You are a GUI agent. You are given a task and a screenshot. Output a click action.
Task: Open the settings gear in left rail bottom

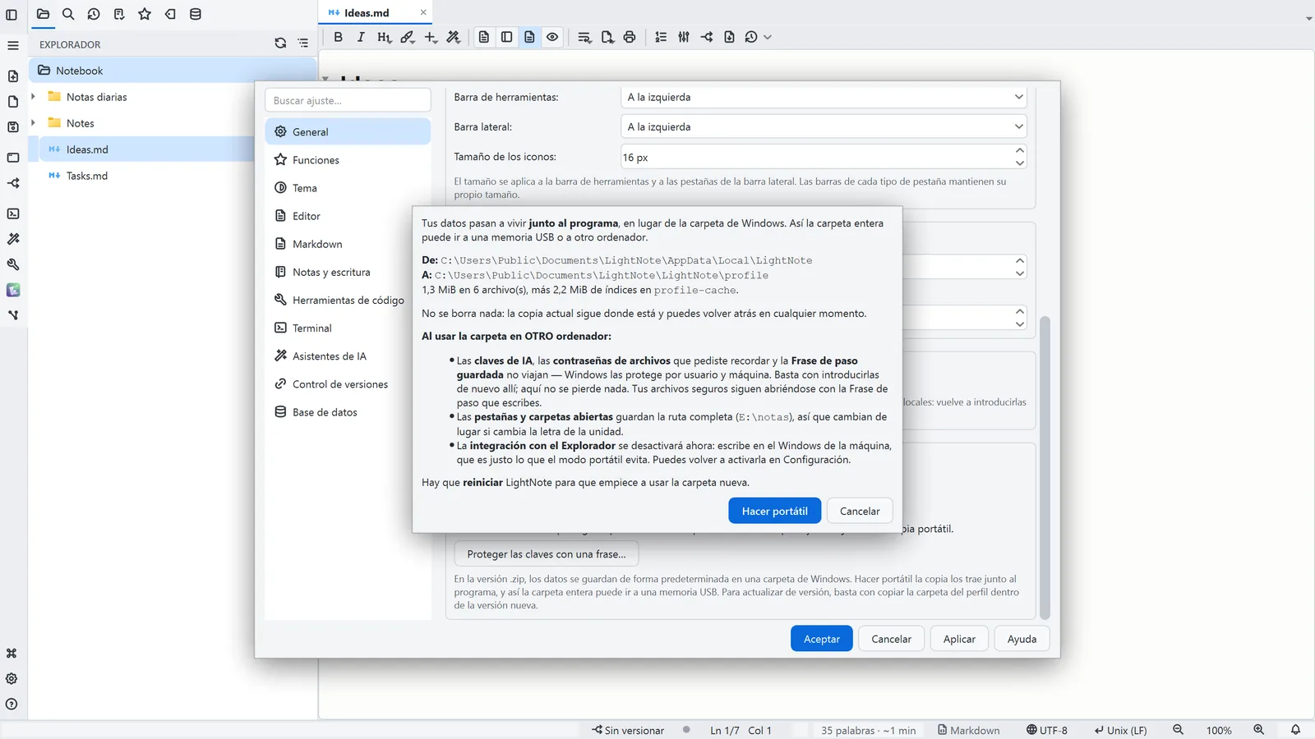tap(12, 679)
